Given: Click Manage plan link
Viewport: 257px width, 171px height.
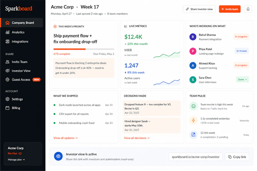Looking at the screenshot, I should (x=16, y=159).
